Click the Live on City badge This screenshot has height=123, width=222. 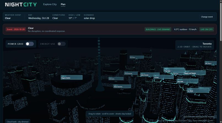click(206, 29)
